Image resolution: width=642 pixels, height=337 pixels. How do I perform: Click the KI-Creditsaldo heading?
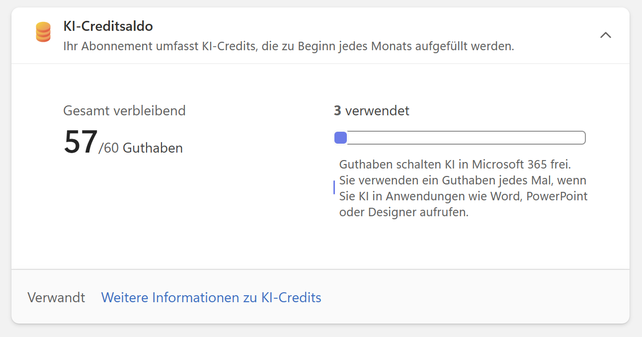pos(108,26)
